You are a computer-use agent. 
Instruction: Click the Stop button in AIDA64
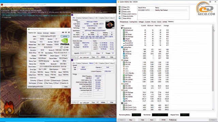pos(131,120)
